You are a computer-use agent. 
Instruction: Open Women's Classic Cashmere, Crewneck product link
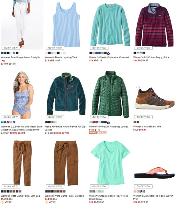(109, 58)
